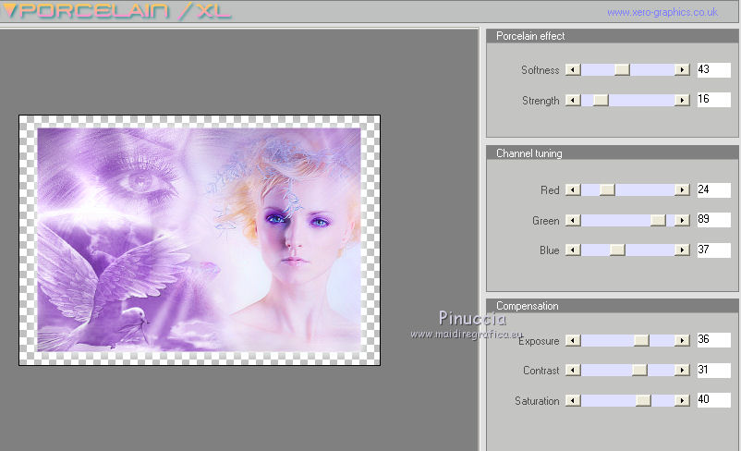Image resolution: width=741 pixels, height=451 pixels.
Task: Click the Red slider handle
Action: [x=607, y=190]
